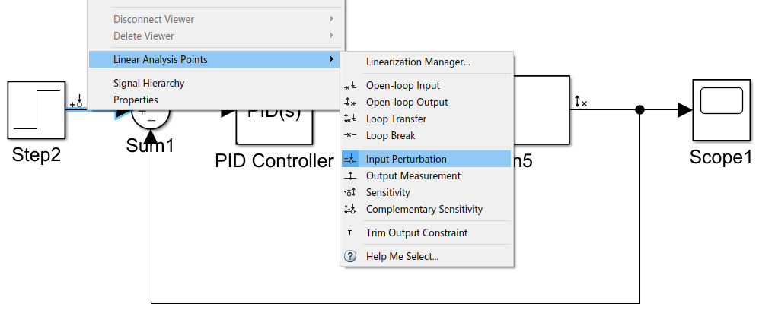Click the output signal branch junction dot
Screen dimensions: 759x313
640,110
